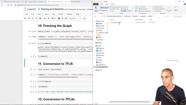Go up one folder level in File Explorer

[102, 16]
